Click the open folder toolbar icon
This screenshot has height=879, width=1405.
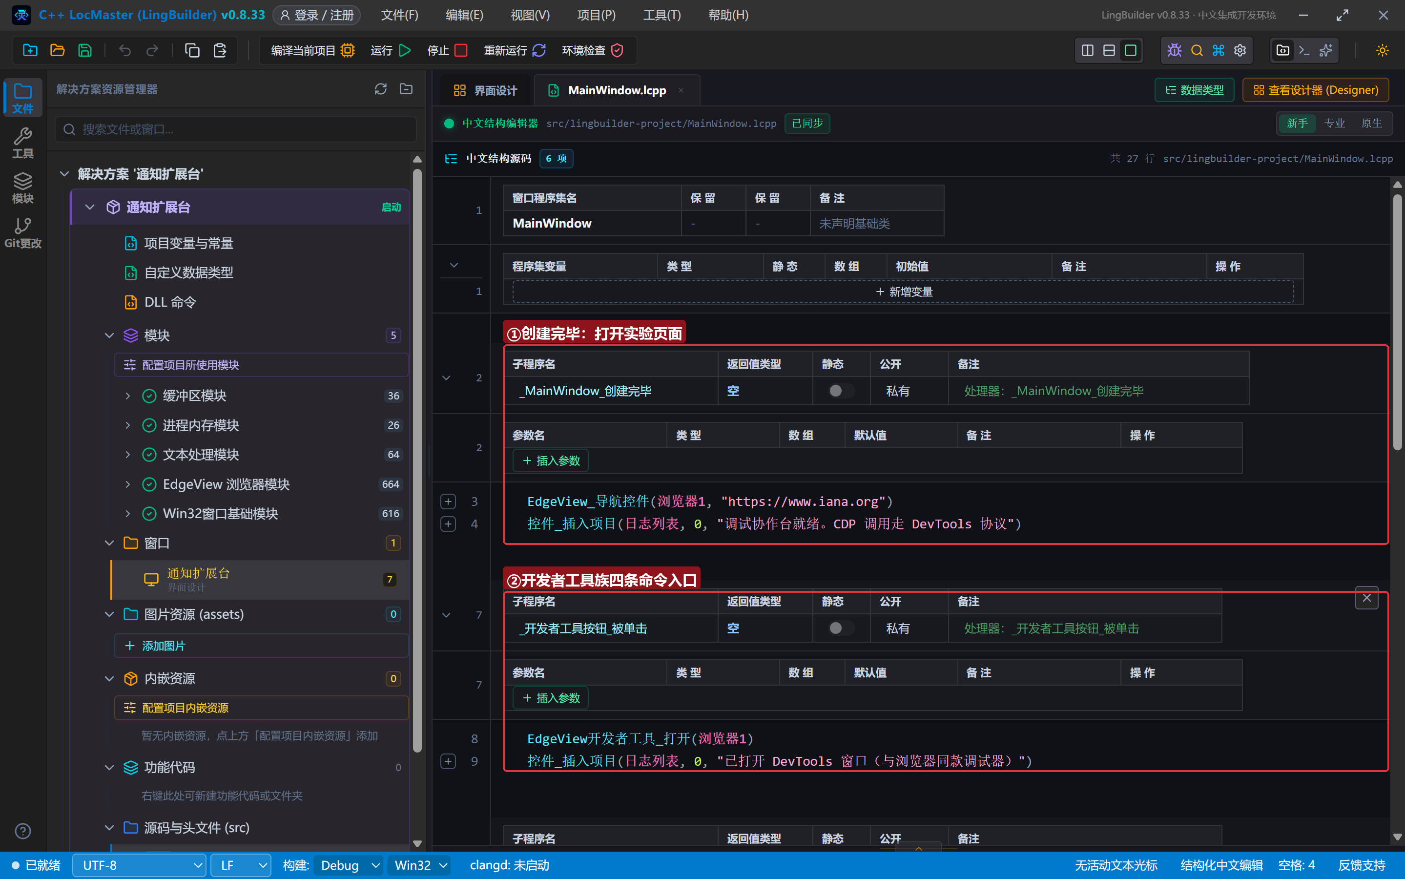click(x=57, y=51)
